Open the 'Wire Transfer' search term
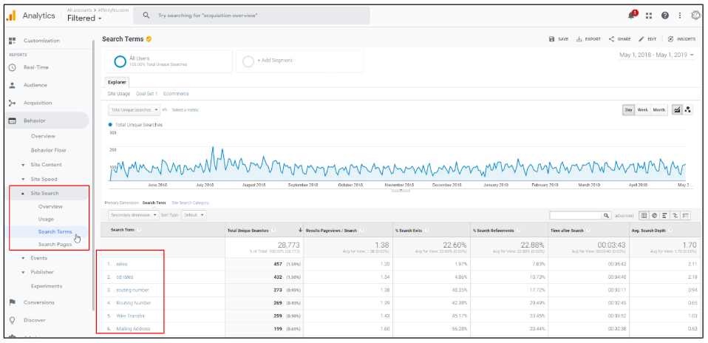The height and width of the screenshot is (343, 708). pyautogui.click(x=131, y=316)
